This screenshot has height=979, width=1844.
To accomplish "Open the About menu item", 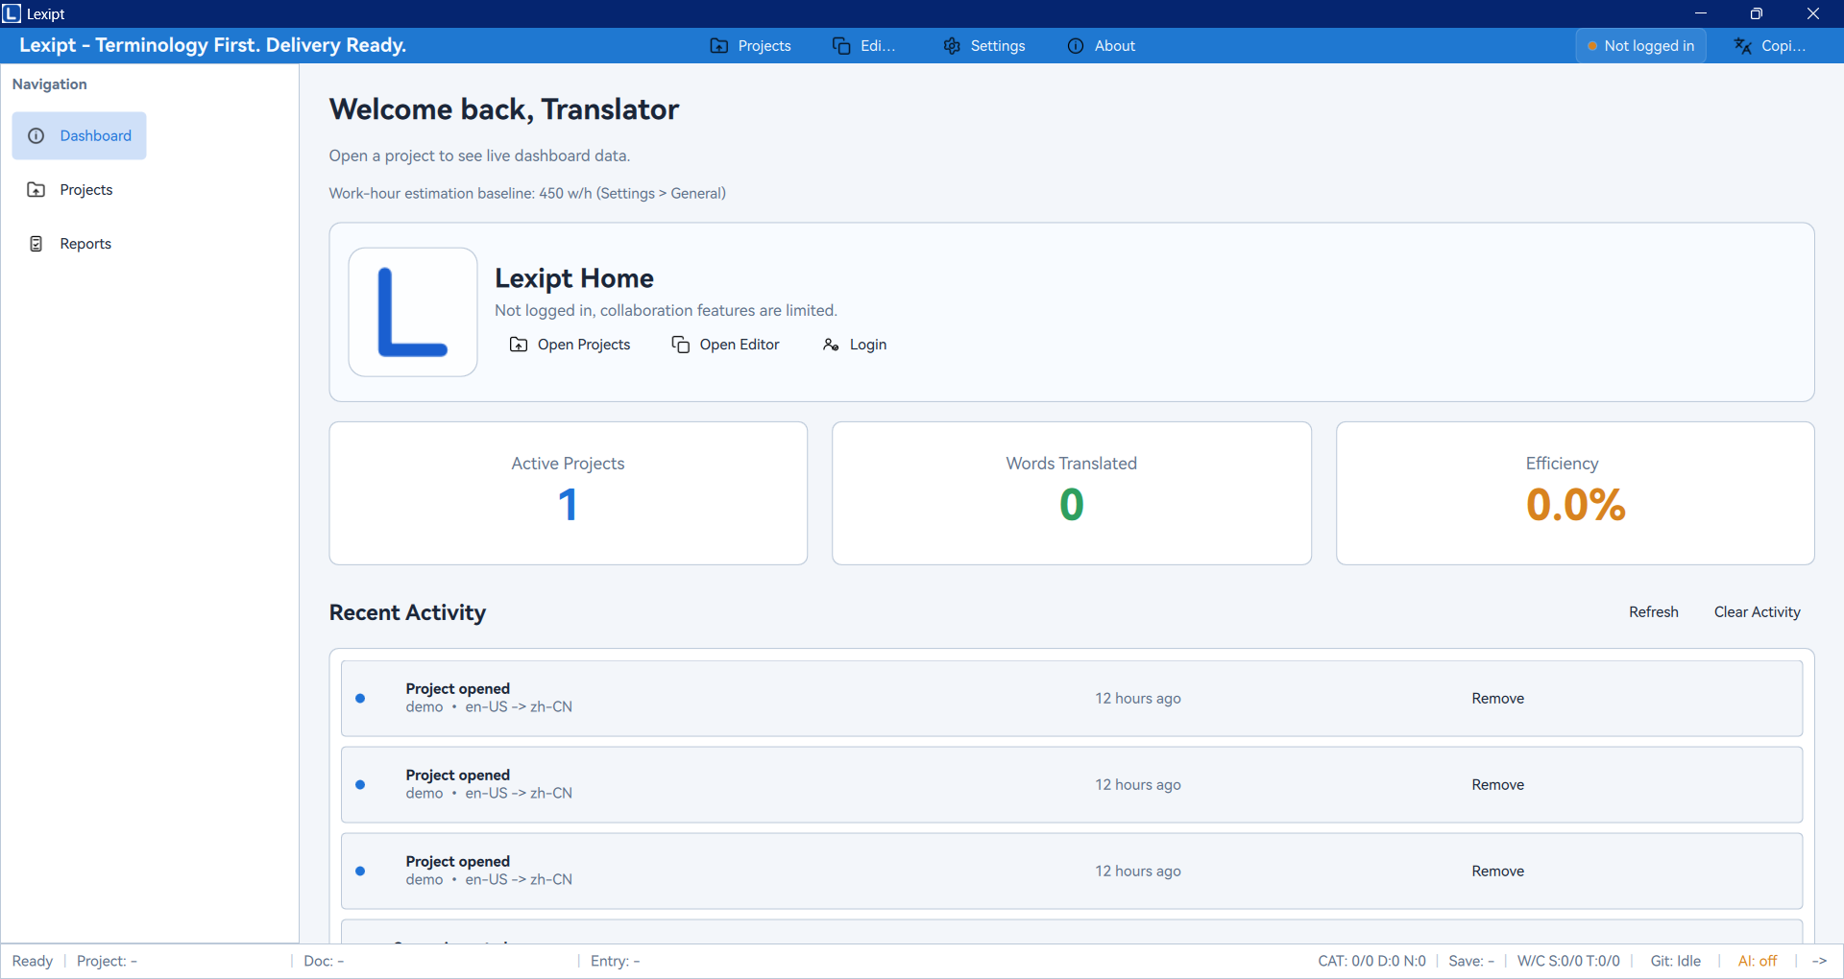I will pos(1102,46).
